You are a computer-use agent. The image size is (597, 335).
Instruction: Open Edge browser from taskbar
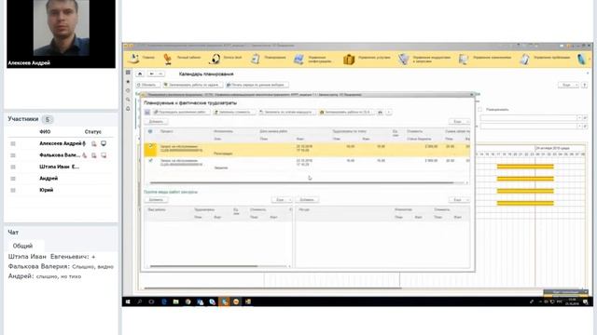164,301
